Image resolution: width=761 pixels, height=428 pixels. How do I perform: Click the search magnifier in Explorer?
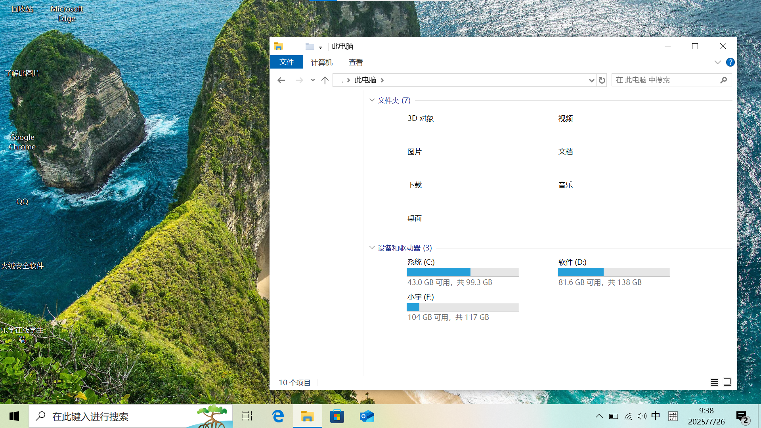[x=723, y=80]
